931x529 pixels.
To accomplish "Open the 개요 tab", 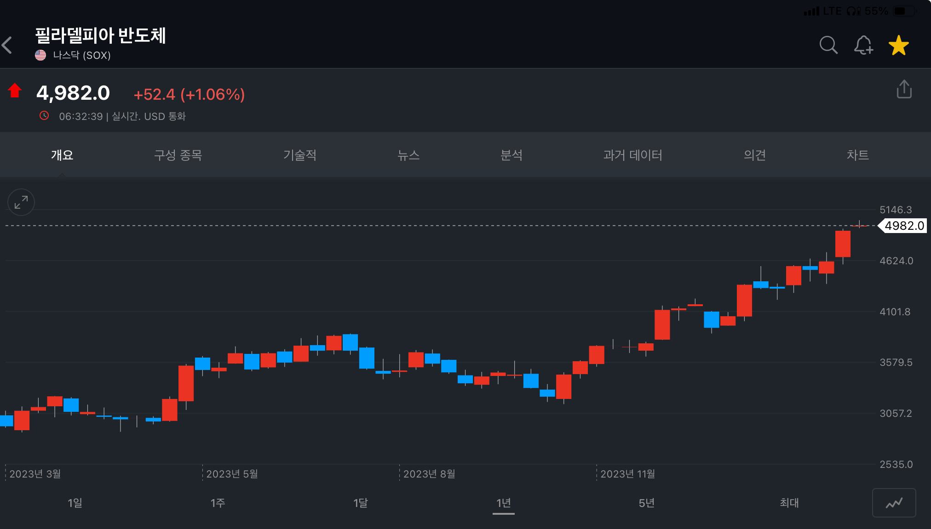I will click(62, 155).
